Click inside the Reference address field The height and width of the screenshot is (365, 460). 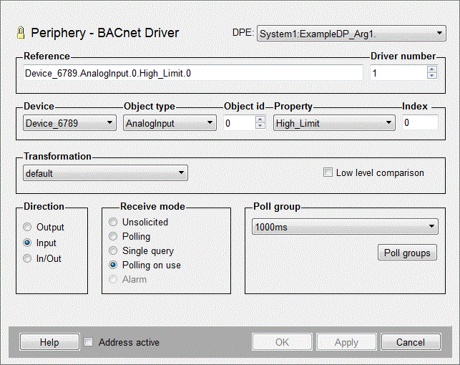point(193,73)
